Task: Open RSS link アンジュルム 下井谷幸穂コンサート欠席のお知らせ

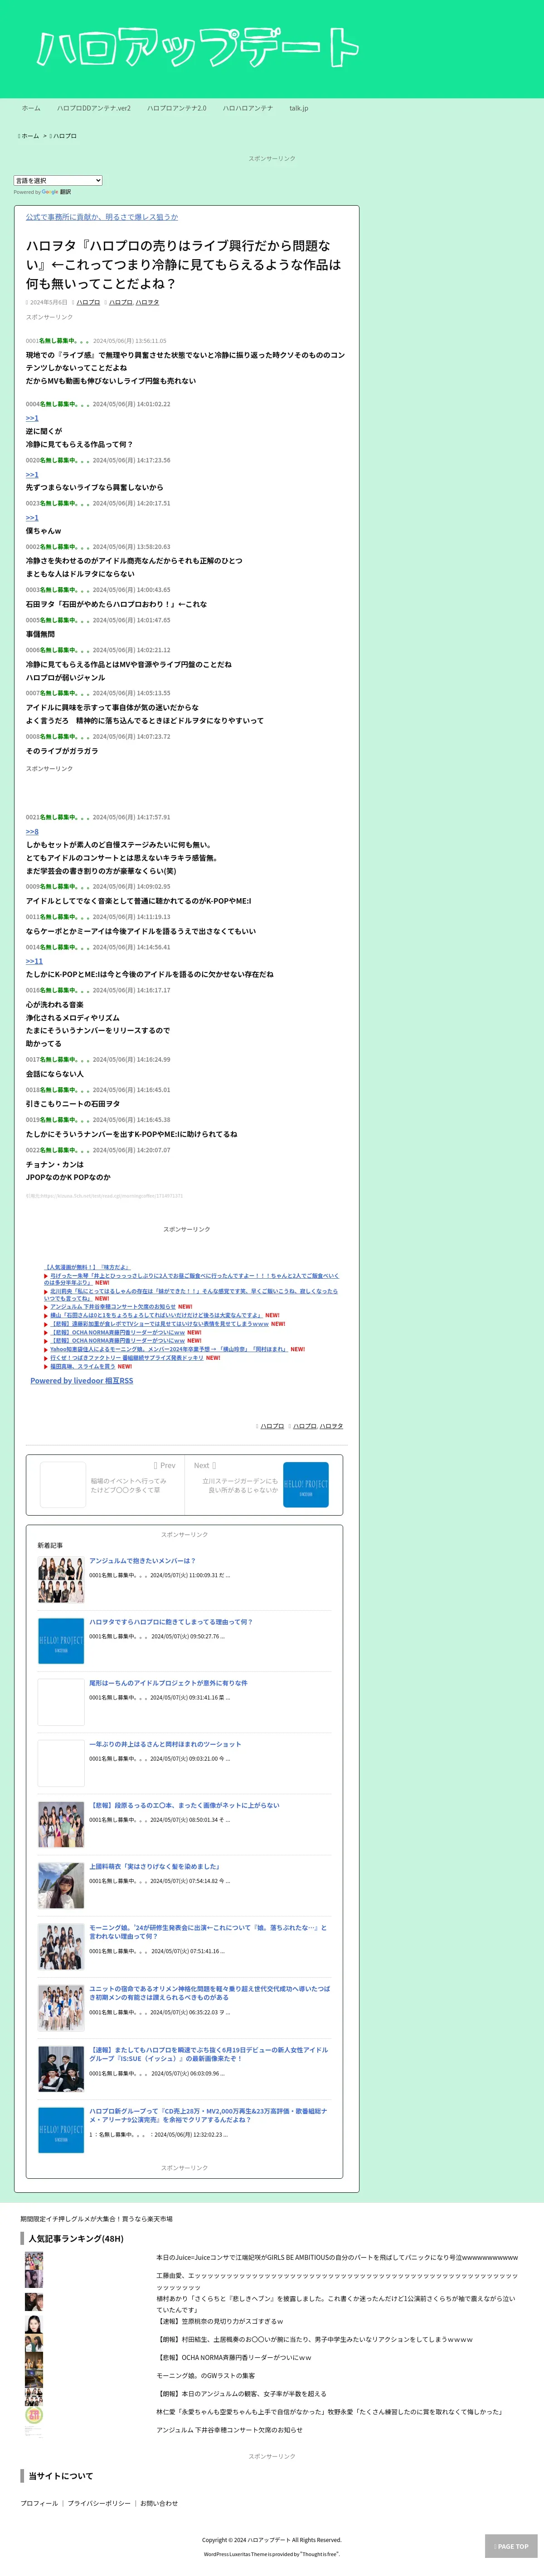Action: [113, 1307]
